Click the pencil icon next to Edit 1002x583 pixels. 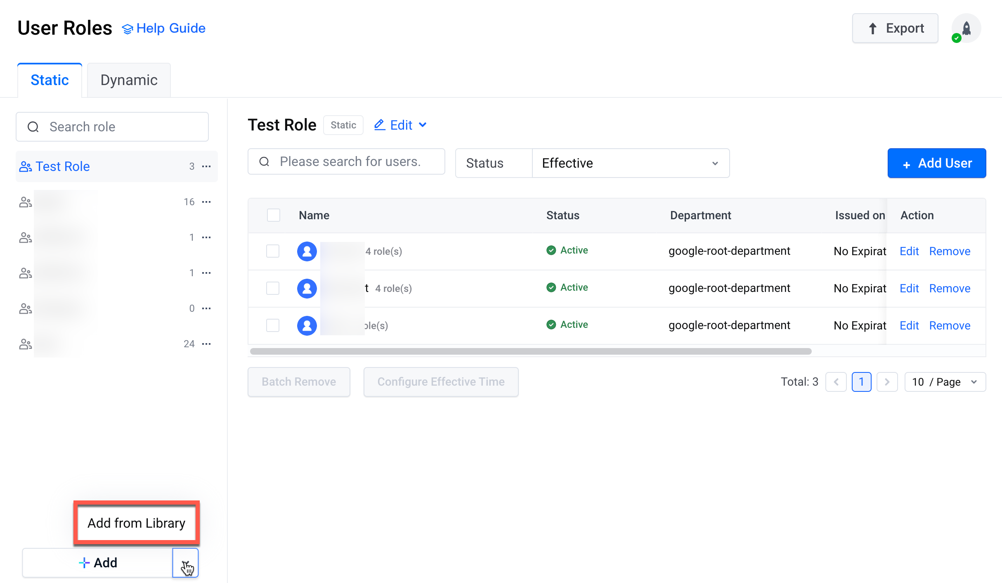tap(380, 125)
